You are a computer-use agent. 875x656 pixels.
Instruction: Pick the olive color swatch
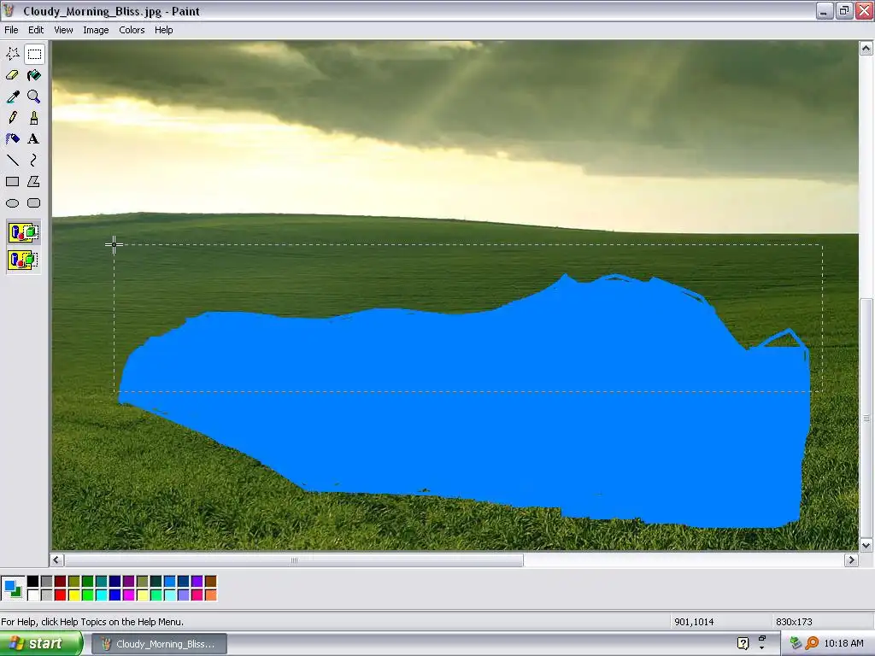pos(74,581)
